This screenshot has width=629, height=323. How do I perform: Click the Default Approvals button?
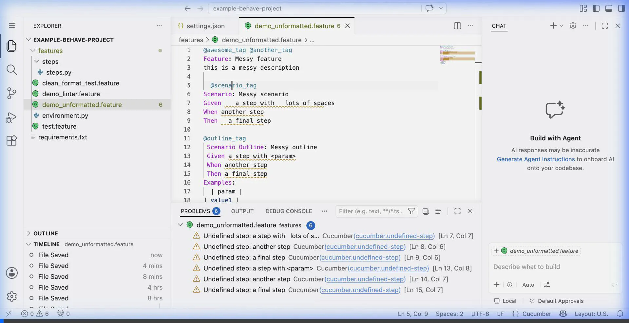[556, 301]
